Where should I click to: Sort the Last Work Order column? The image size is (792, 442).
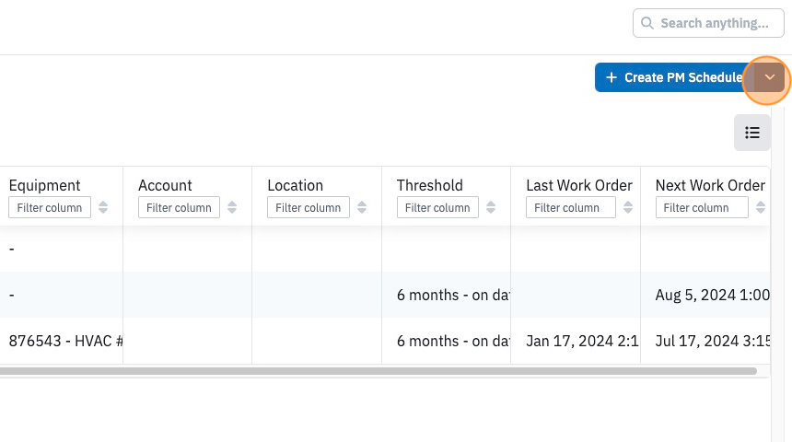click(x=628, y=207)
